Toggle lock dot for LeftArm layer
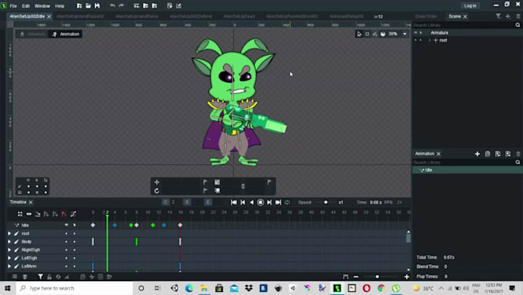The width and height of the screenshot is (523, 295). tap(75, 267)
